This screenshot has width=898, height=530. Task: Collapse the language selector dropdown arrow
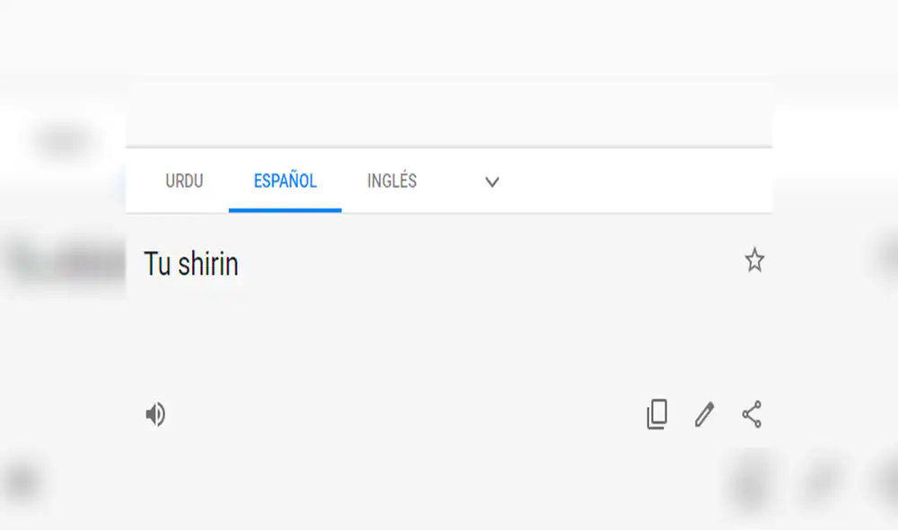(491, 181)
